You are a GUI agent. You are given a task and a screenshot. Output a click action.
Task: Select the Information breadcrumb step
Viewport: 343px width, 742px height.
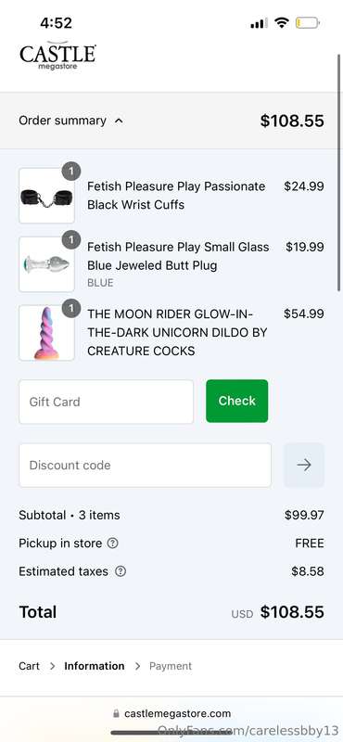click(95, 666)
